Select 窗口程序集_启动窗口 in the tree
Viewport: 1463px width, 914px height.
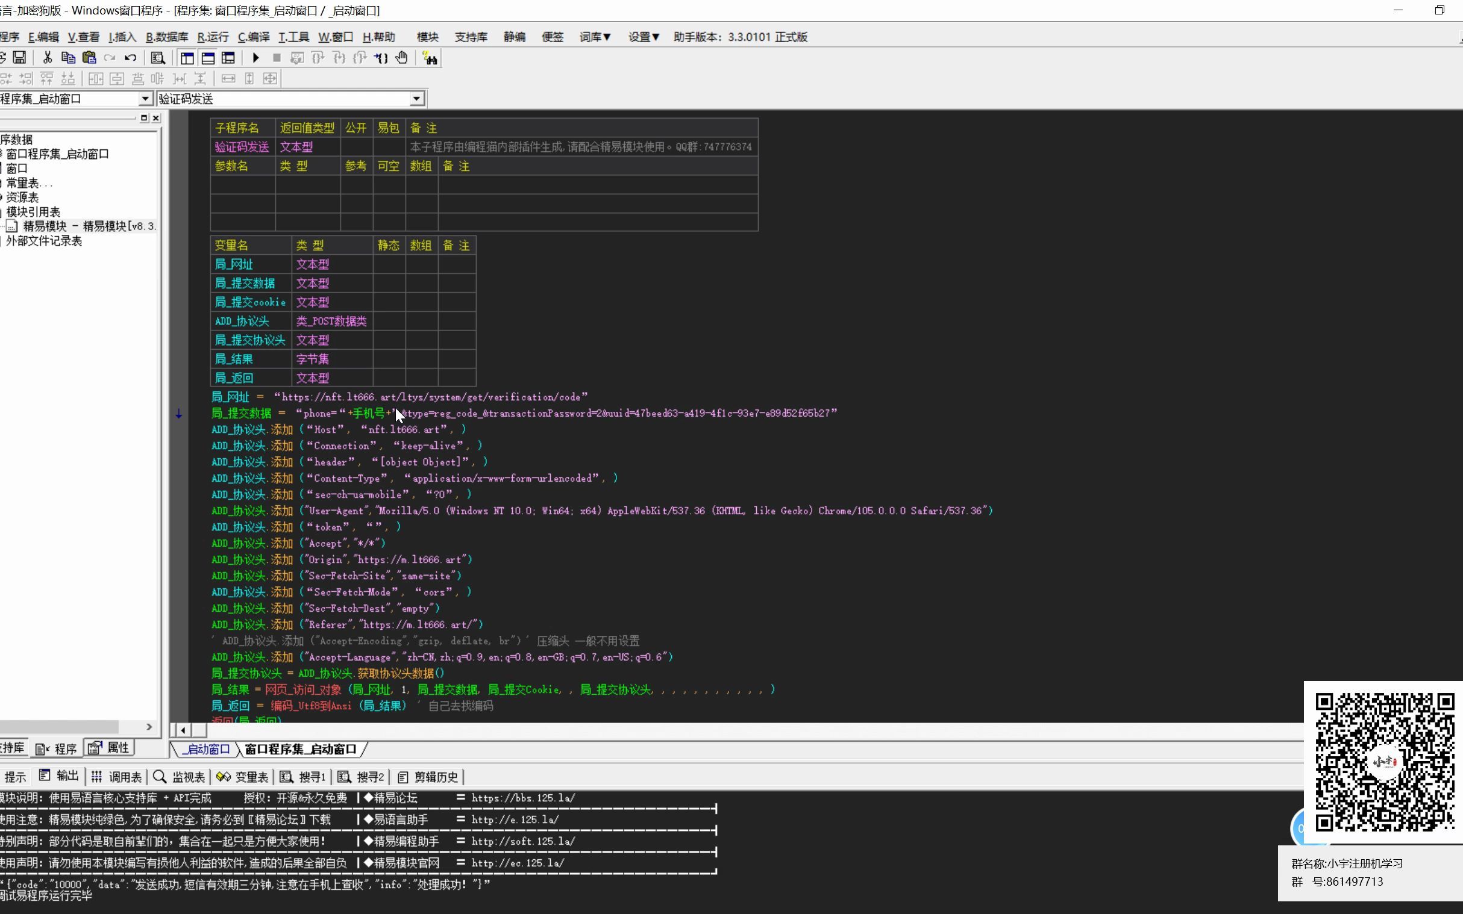57,154
